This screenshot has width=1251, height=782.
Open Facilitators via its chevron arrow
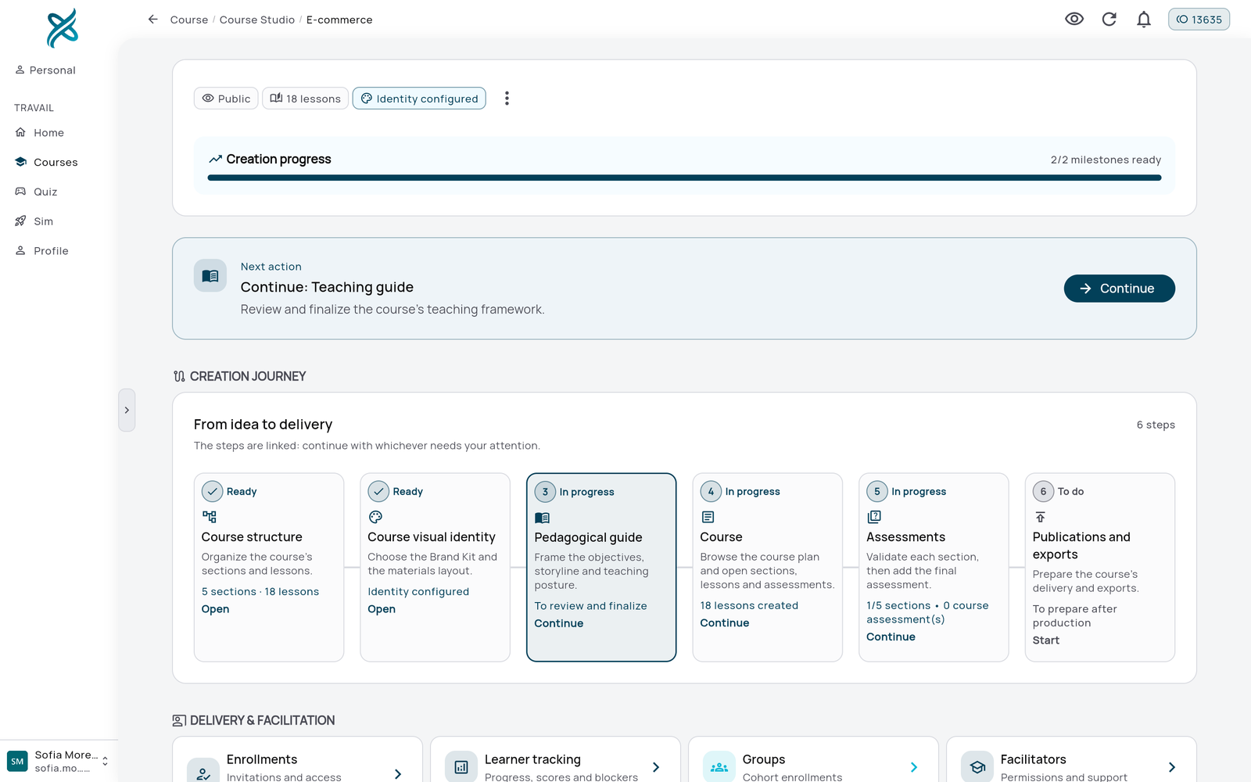point(1172,768)
